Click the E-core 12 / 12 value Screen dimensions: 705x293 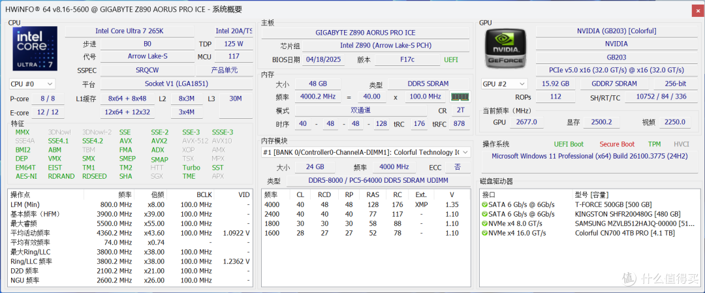48,112
